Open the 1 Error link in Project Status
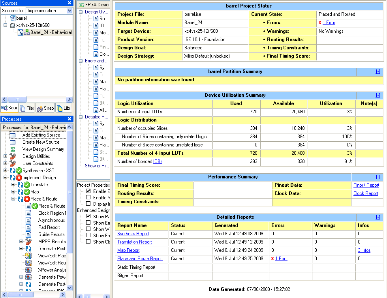Viewport: 387px width, 298px height. 329,23
